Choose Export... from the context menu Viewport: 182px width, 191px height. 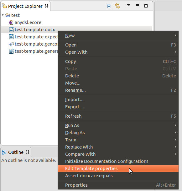pyautogui.click(x=118, y=107)
